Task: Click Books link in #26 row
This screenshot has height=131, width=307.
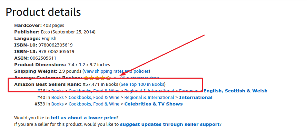Action: [57, 91]
